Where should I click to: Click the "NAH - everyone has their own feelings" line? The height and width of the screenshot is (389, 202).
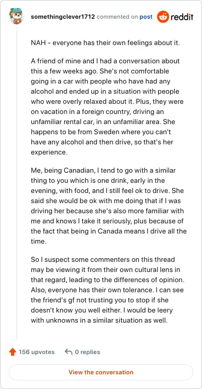105,43
